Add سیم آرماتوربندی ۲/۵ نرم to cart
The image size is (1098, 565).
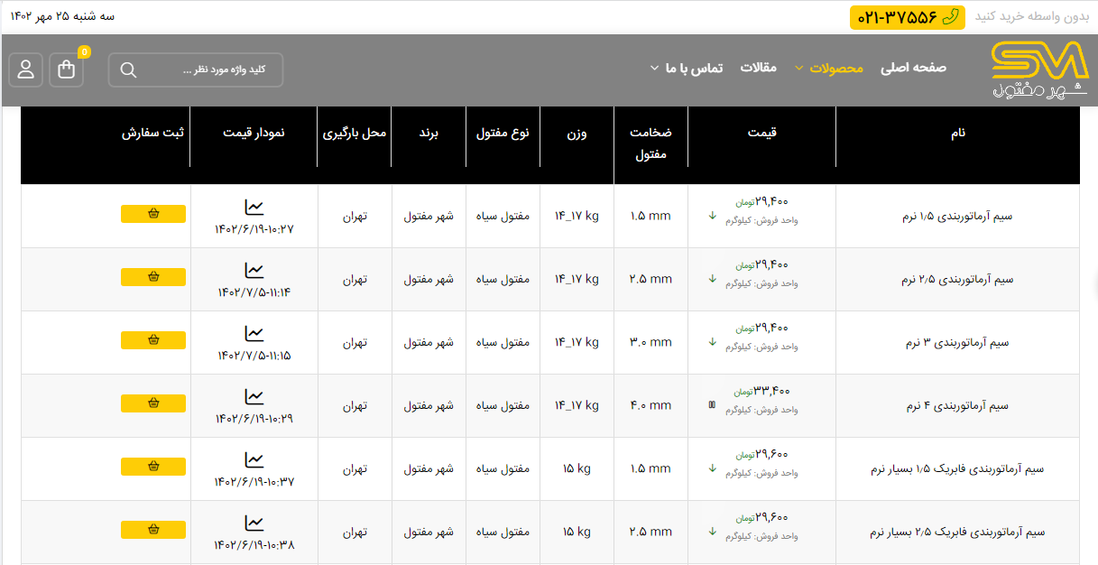point(153,277)
